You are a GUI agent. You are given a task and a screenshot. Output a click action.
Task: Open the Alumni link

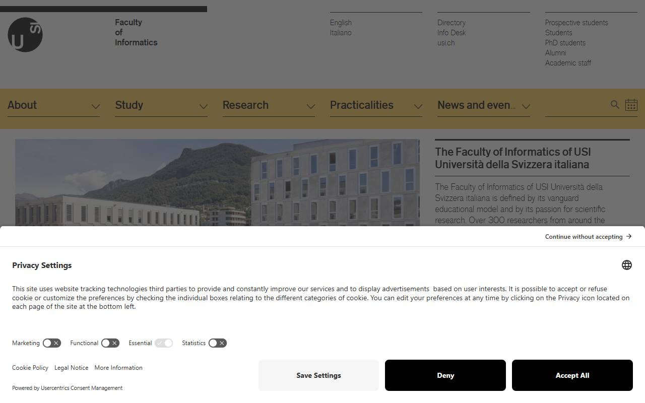coord(555,53)
